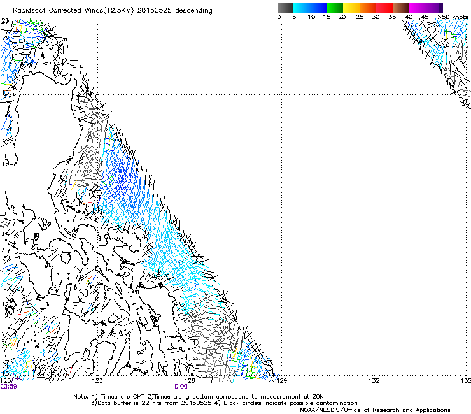Click the longitude label "123"
This screenshot has height=414, width=471.
click(97, 381)
